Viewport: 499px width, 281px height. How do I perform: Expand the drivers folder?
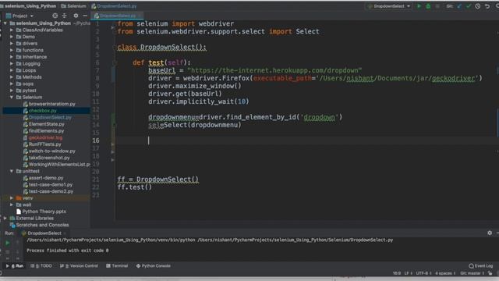(12, 44)
